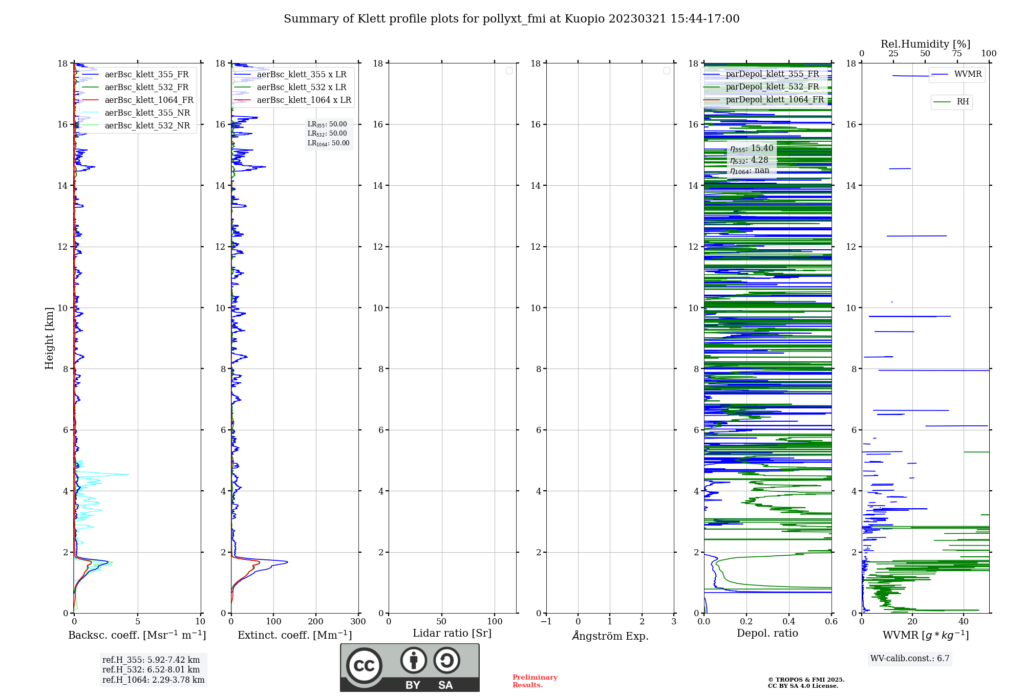Screen dimensions: 1024x696
Task: Click the SA share-alike circular arrow icon
Action: click(x=446, y=660)
